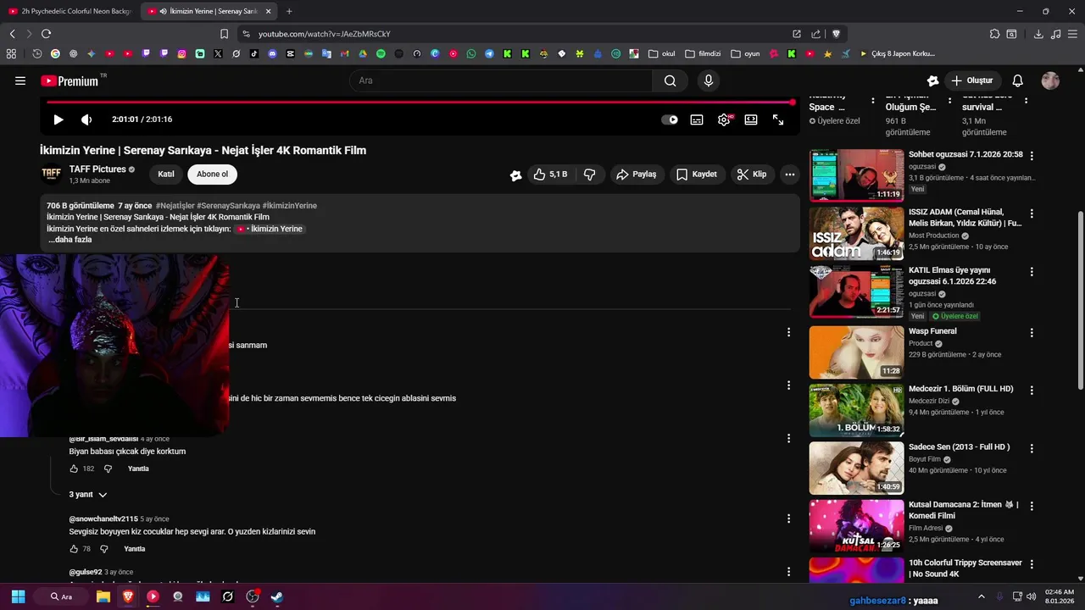Open TAFF Pictures channel avatar
Screen dimensions: 1085x610
(x=52, y=174)
